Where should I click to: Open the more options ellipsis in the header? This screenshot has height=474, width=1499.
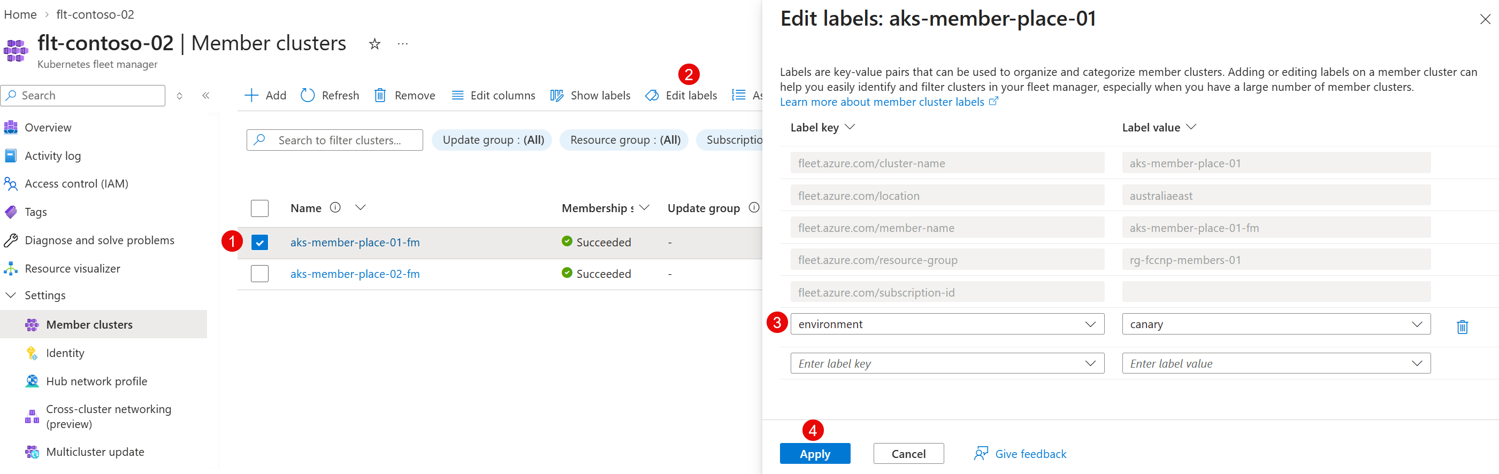pyautogui.click(x=403, y=44)
